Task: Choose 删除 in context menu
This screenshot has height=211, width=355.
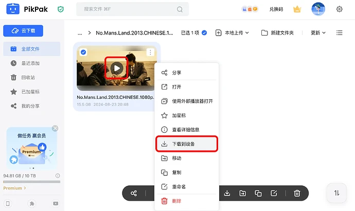Action: coord(187,201)
